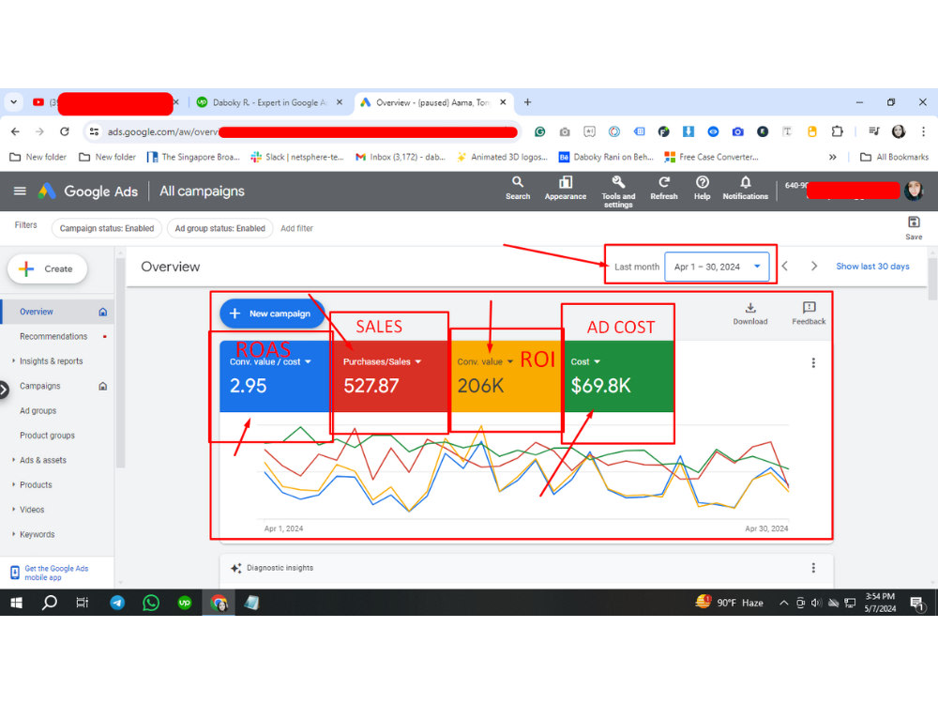Viewport: 938px width, 704px height.
Task: Click Campaign status: Enabled filter chip
Action: point(107,228)
